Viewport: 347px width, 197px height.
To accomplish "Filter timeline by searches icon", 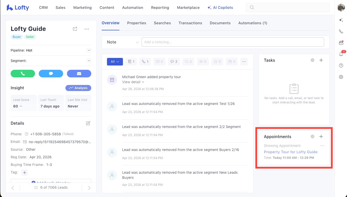I will [x=188, y=61].
